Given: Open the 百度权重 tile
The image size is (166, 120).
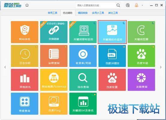Looking at the screenshot, I should pos(112,80).
